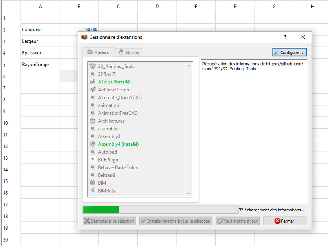The width and height of the screenshot is (328, 246).
Task: Click the A2plus workbench icon
Action: (x=93, y=82)
